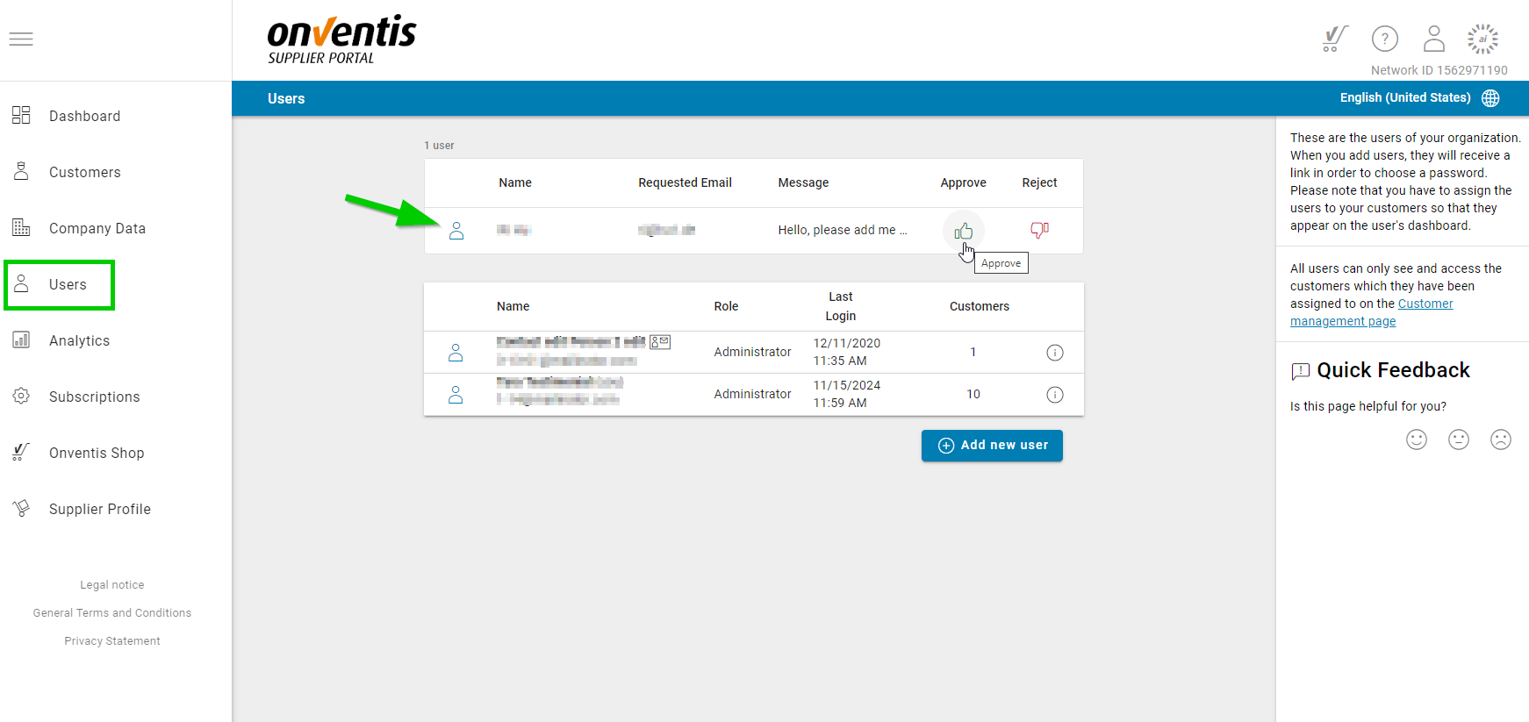Change language English (United States)

1404,97
